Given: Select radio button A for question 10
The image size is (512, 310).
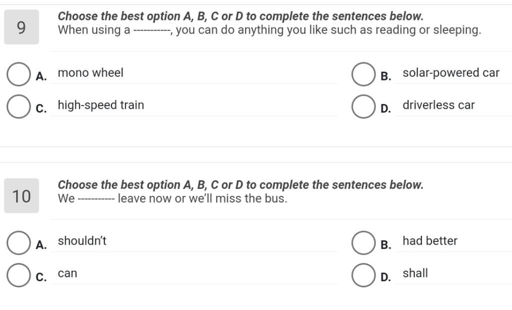Looking at the screenshot, I should (18, 243).
